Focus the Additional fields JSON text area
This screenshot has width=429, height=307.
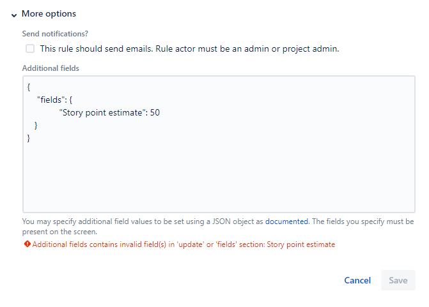pyautogui.click(x=219, y=144)
